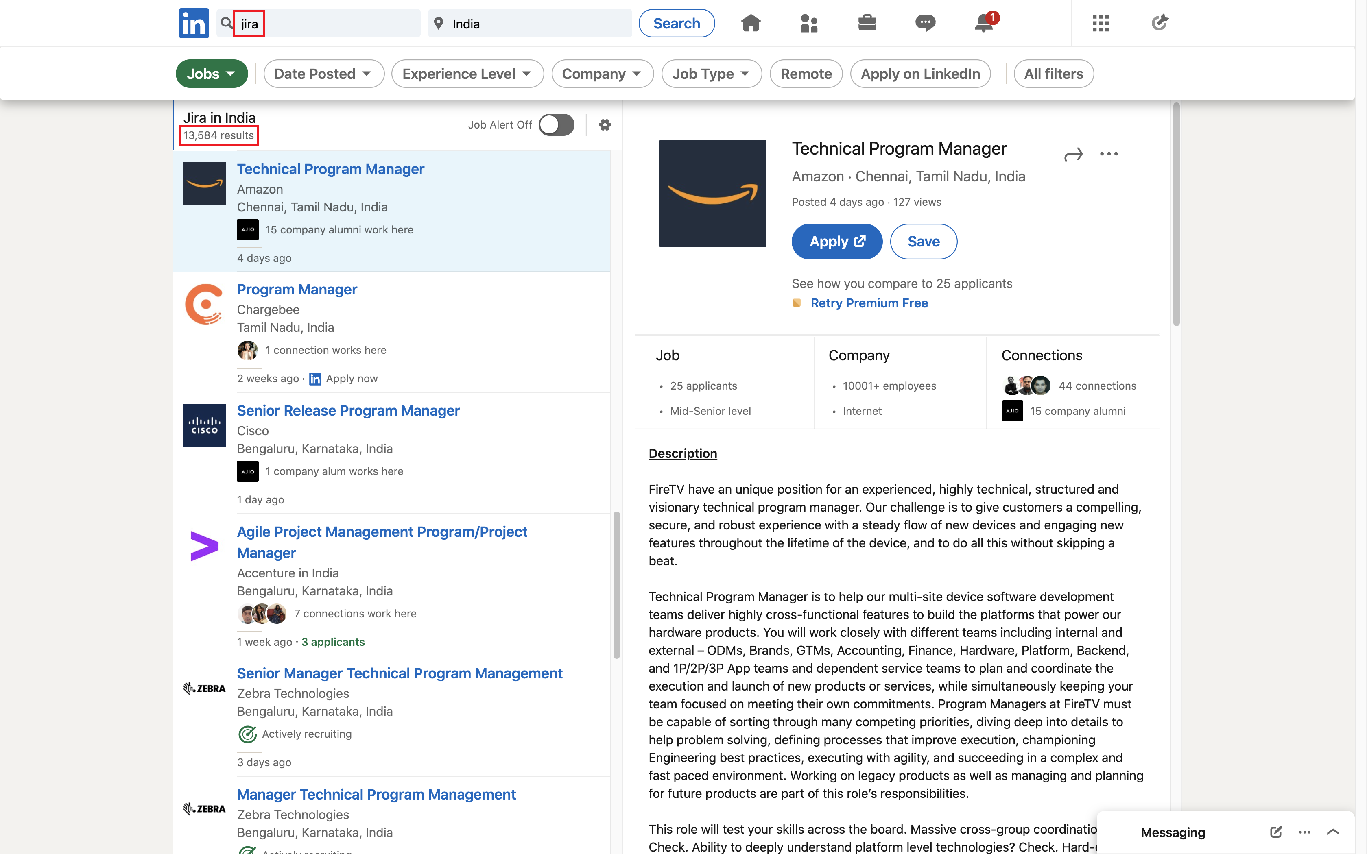Click the 13,584 results text
1367x854 pixels.
pos(218,135)
